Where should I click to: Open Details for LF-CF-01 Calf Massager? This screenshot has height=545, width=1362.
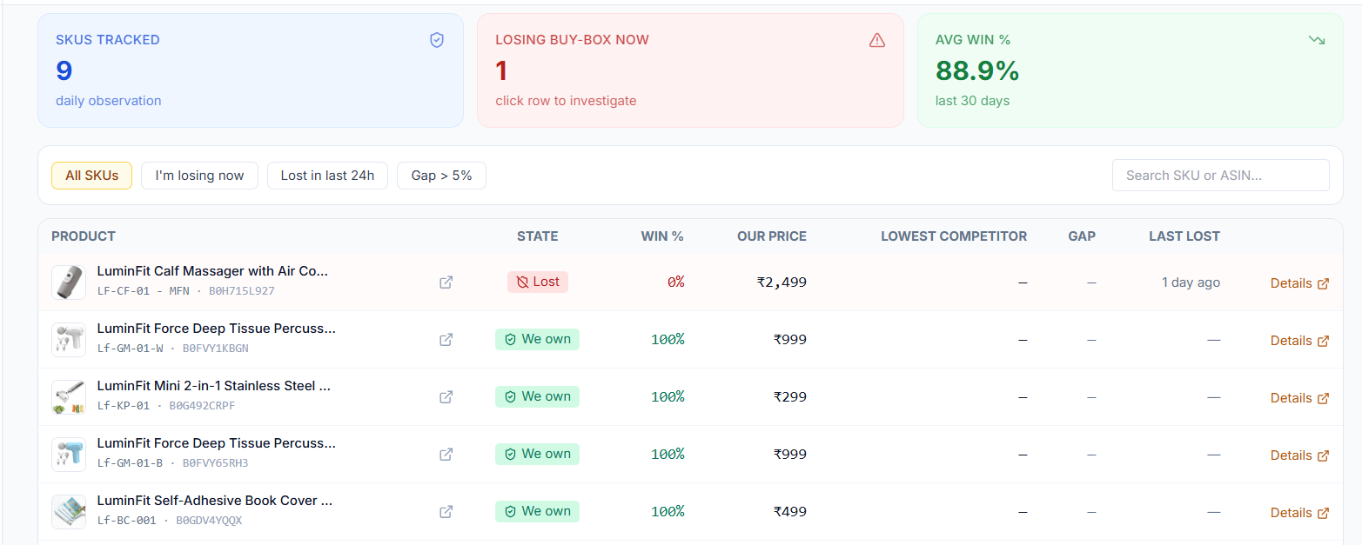[1299, 283]
